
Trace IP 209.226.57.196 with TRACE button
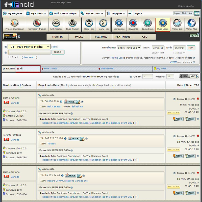coord(73,139)
